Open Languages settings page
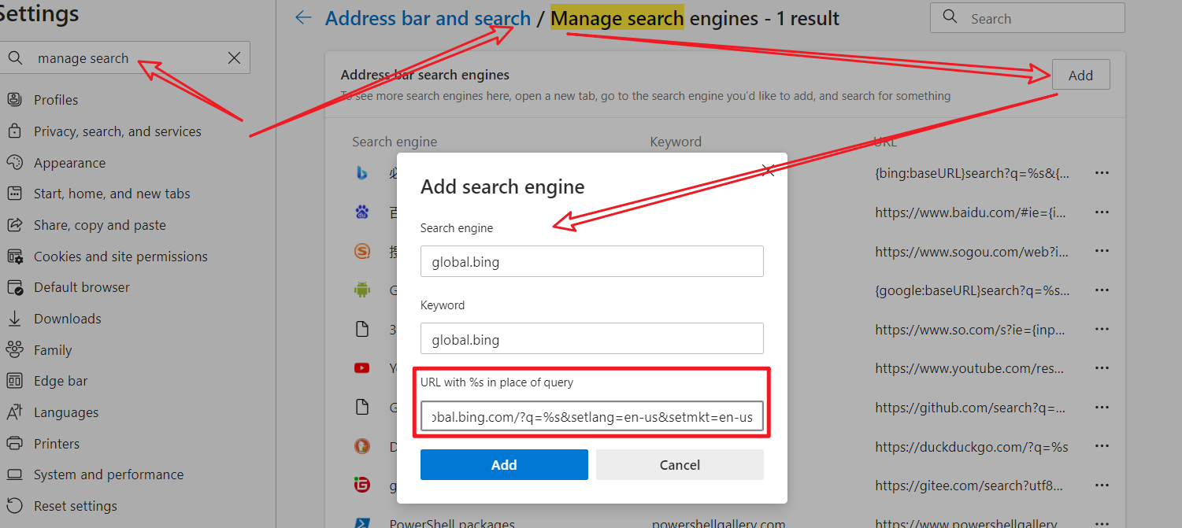1182x528 pixels. pyautogui.click(x=66, y=412)
